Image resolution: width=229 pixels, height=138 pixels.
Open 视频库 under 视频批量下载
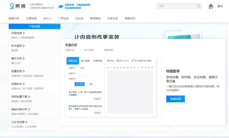[x=15, y=101]
